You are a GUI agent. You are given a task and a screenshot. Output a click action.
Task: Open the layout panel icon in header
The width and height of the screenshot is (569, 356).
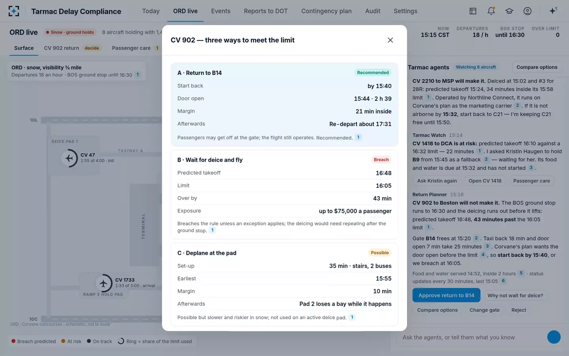pos(473,11)
